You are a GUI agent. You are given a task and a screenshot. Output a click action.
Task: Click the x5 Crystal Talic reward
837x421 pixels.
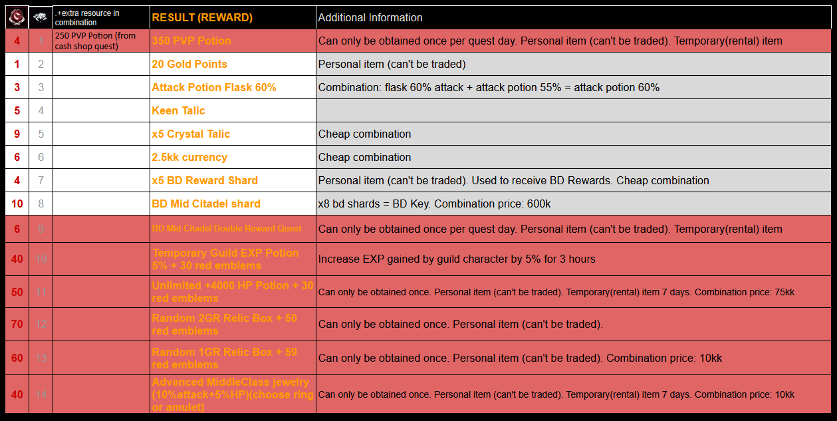click(191, 134)
